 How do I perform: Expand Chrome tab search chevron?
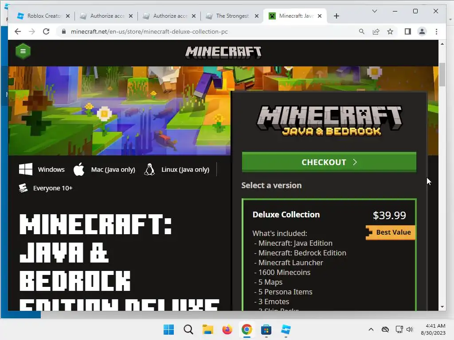[374, 11]
